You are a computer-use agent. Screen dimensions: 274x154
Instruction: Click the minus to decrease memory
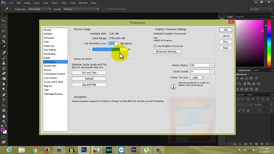coord(89,50)
